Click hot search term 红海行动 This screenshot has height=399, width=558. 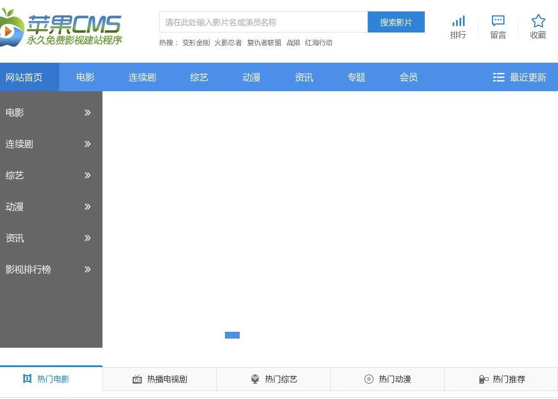318,43
